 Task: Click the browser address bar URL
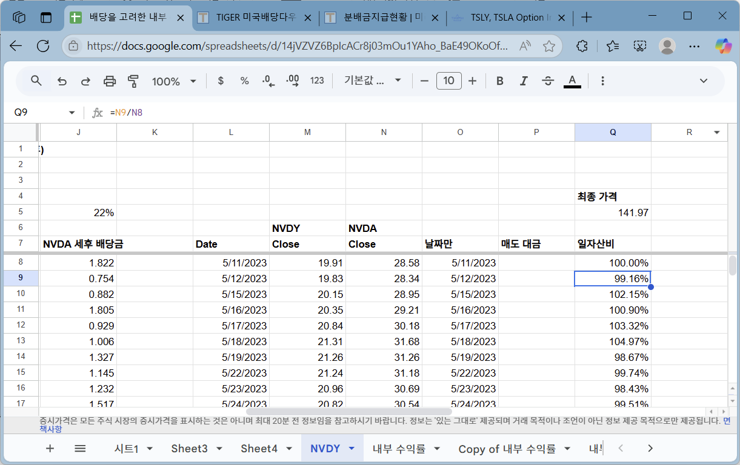[x=298, y=46]
